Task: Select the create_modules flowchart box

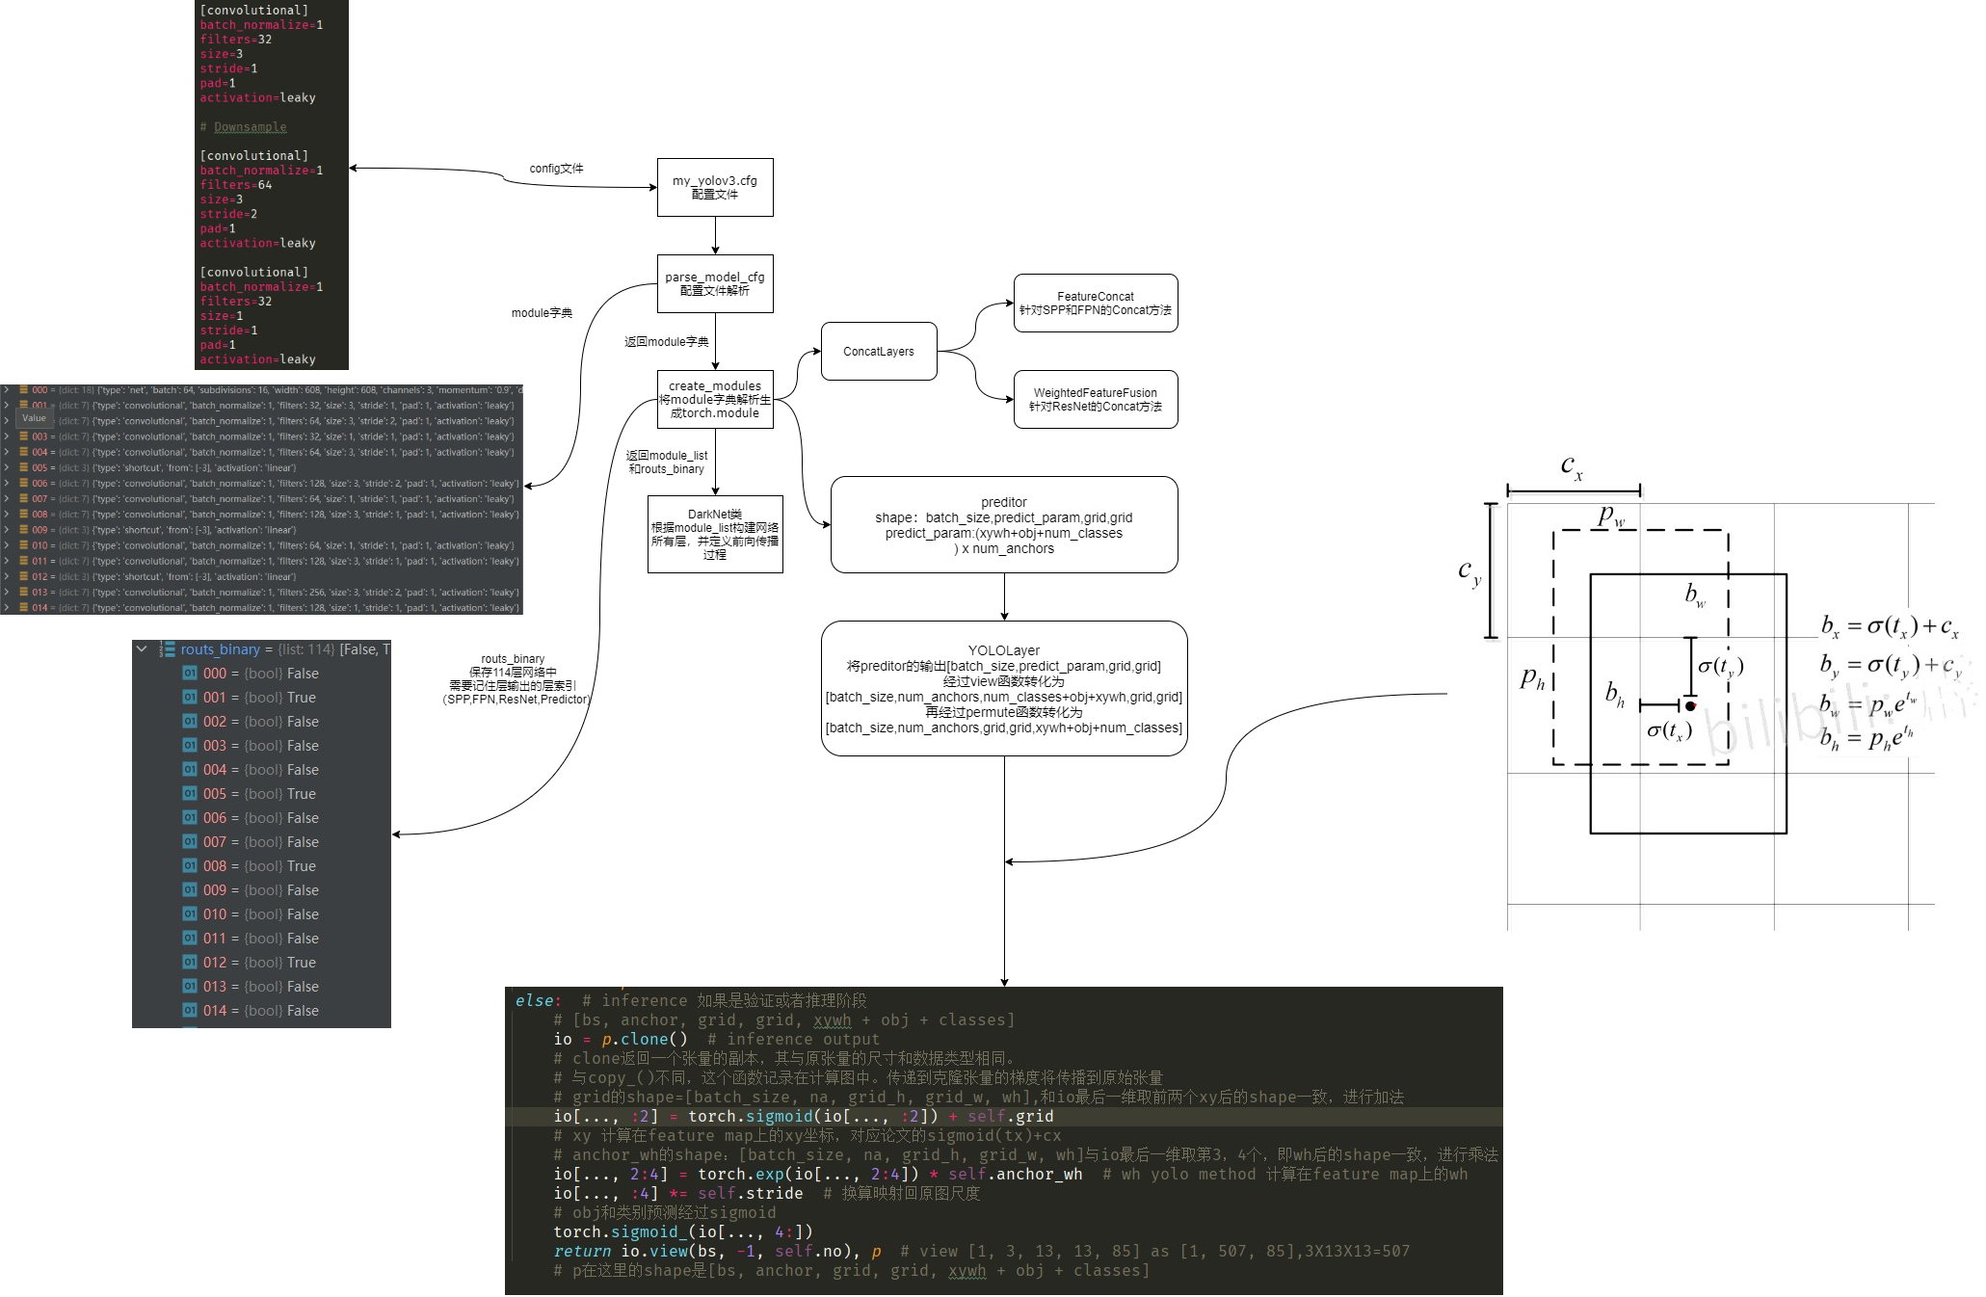Action: pyautogui.click(x=715, y=400)
